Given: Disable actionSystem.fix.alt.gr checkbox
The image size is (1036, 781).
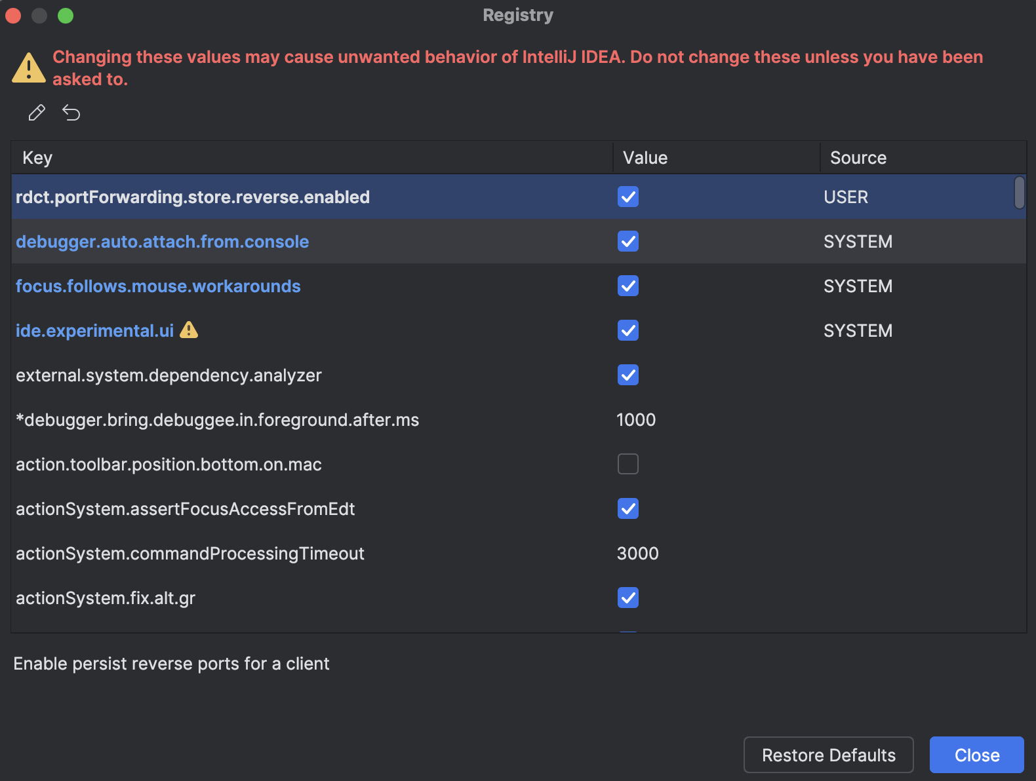Looking at the screenshot, I should point(628,598).
